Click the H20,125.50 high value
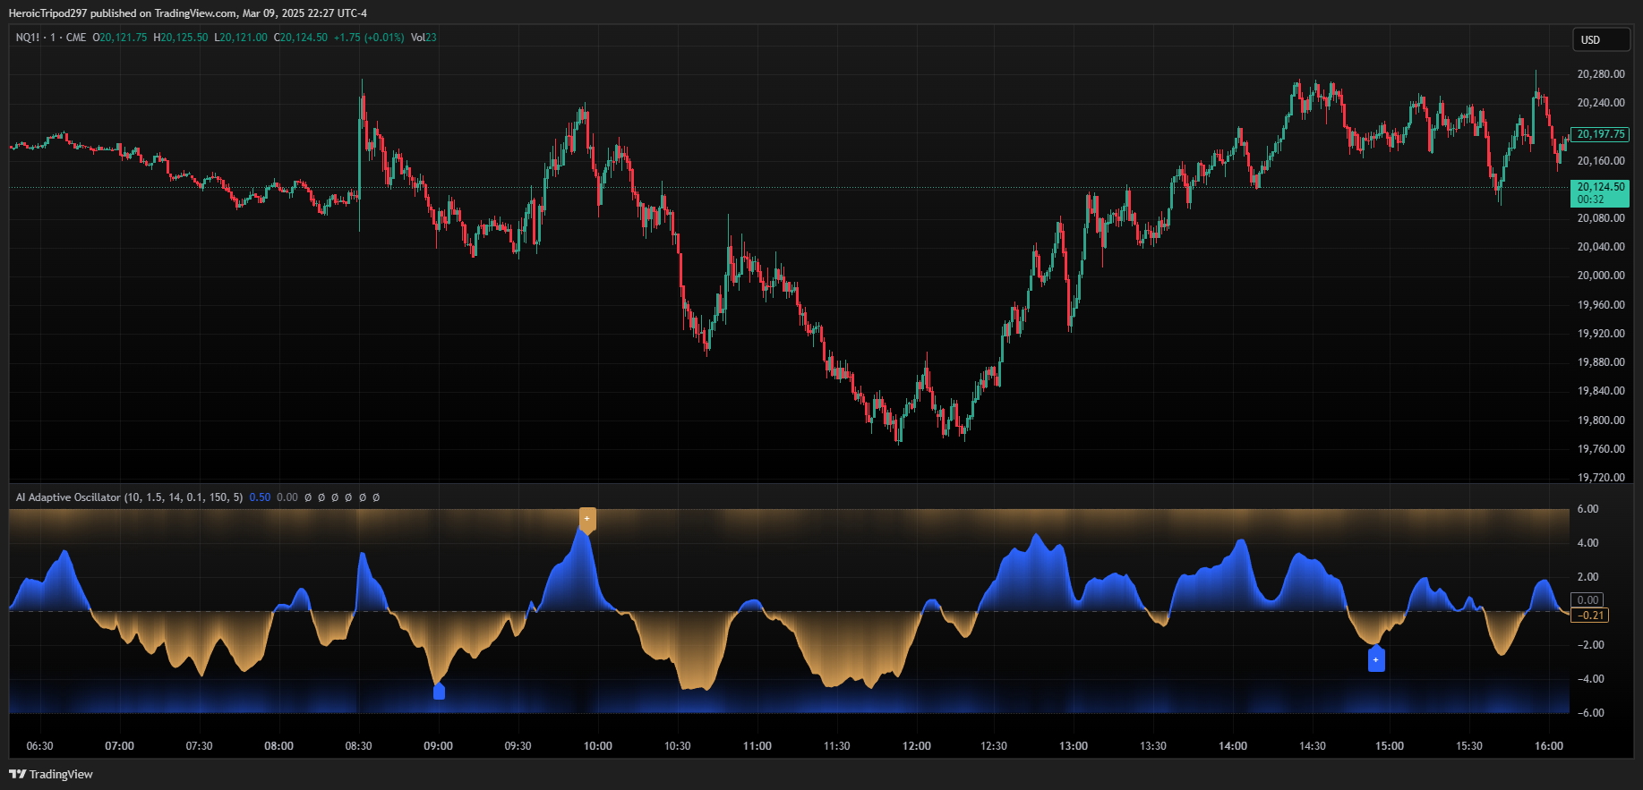Image resolution: width=1643 pixels, height=790 pixels. pos(181,38)
